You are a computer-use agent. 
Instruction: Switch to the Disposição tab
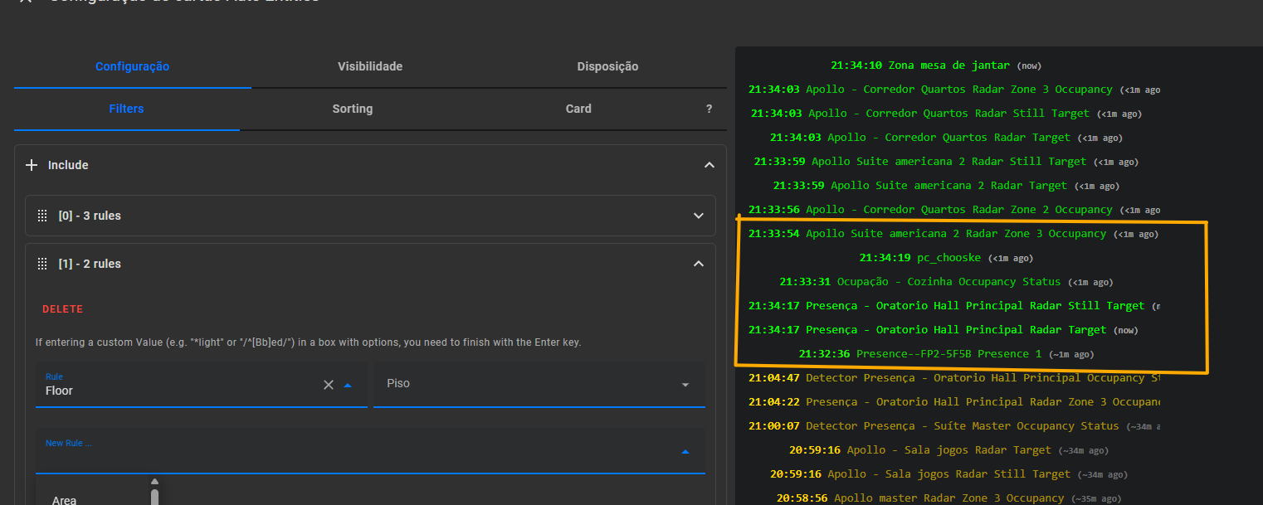tap(607, 66)
